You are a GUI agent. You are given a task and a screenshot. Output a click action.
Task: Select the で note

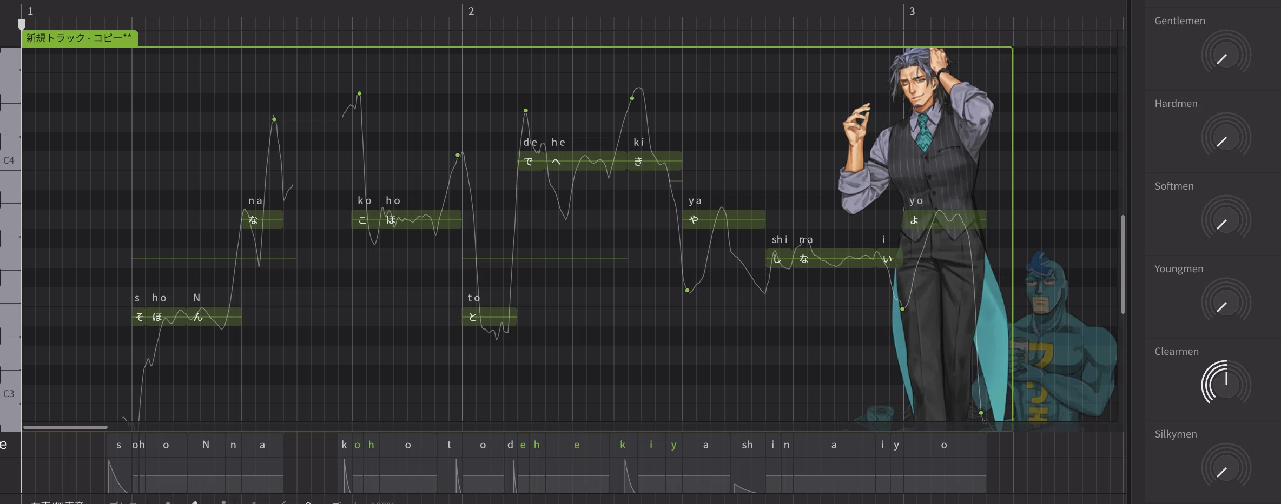pos(531,161)
